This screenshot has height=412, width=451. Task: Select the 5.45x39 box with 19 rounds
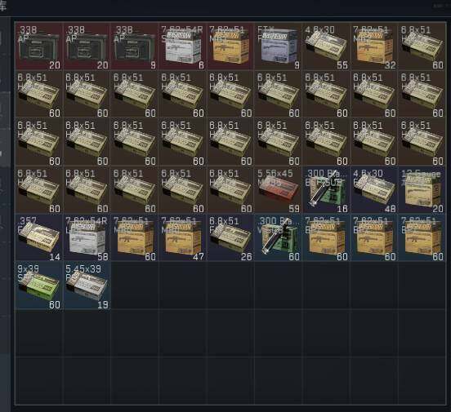click(x=87, y=286)
